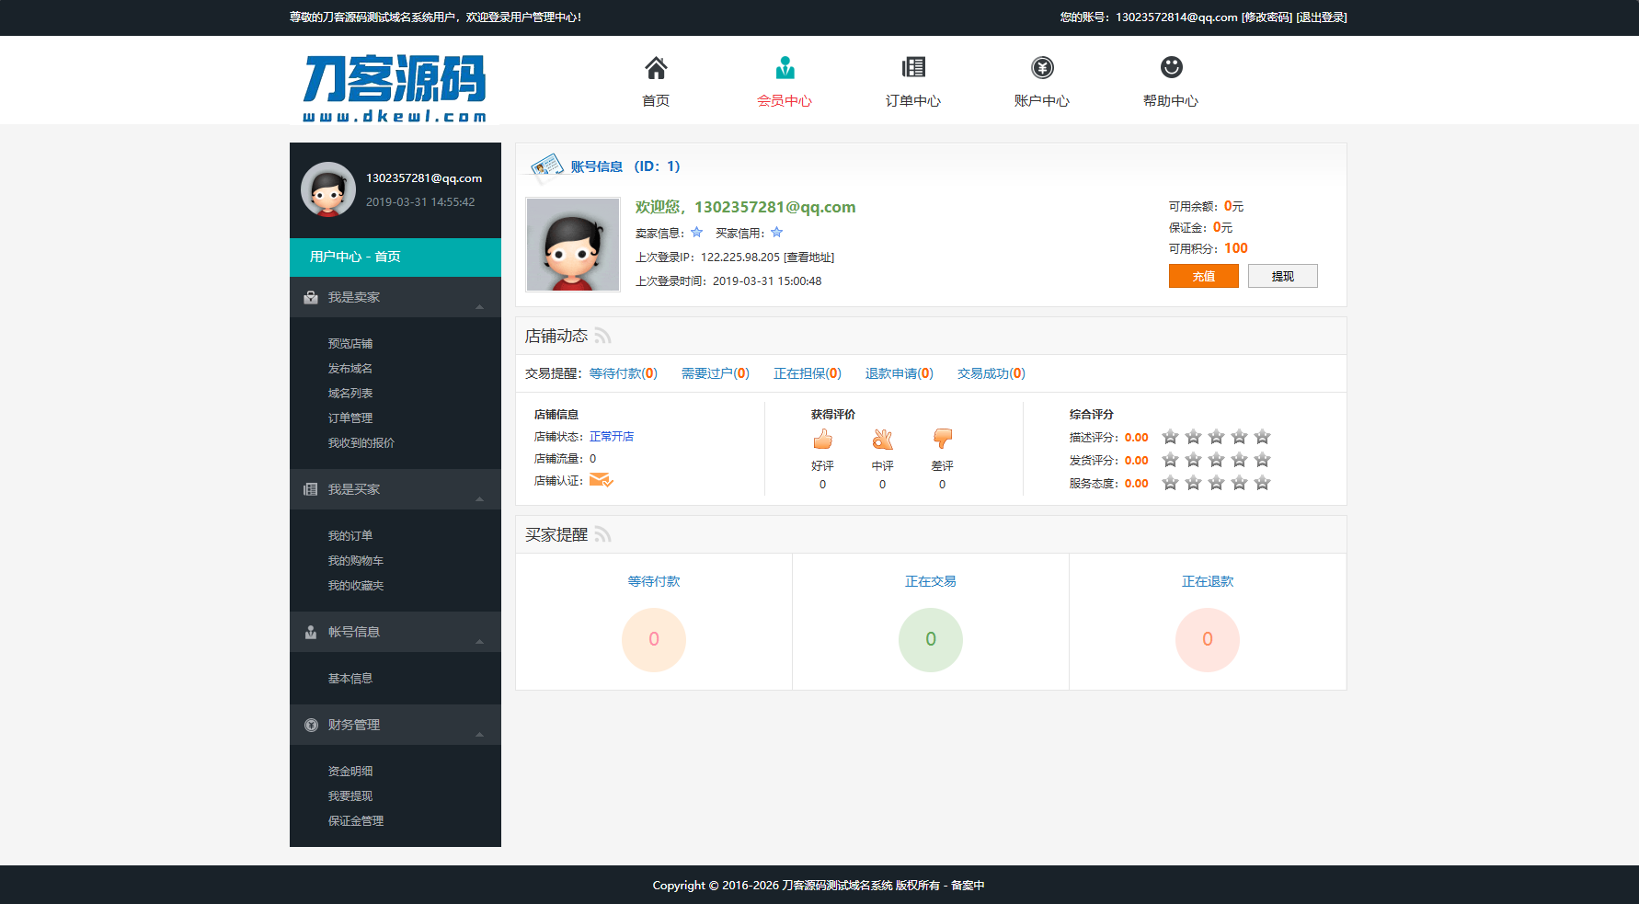The width and height of the screenshot is (1639, 904).
Task: Click the RSS icon beside 买家提醒
Action: click(x=603, y=533)
